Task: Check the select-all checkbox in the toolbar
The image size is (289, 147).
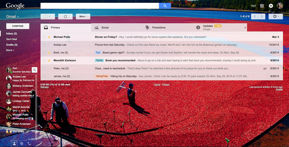Action: point(46,17)
